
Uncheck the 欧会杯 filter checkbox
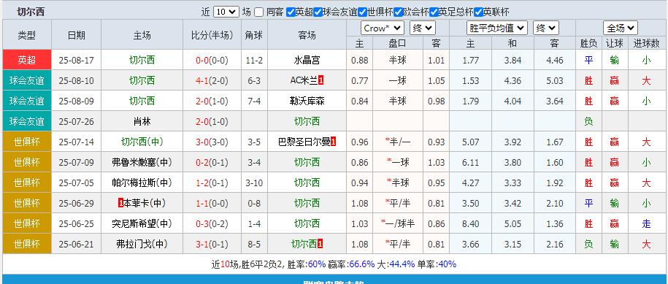[399, 12]
